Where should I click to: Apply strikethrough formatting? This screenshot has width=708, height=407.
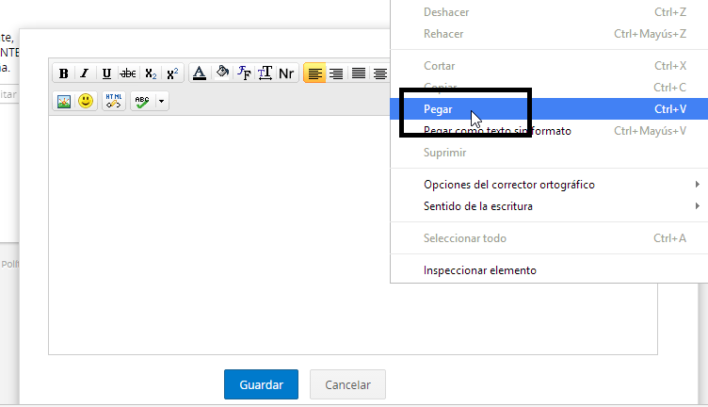[128, 73]
